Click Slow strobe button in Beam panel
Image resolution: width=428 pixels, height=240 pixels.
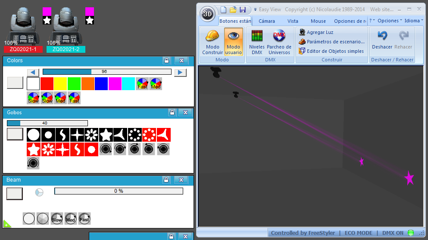tap(57, 219)
